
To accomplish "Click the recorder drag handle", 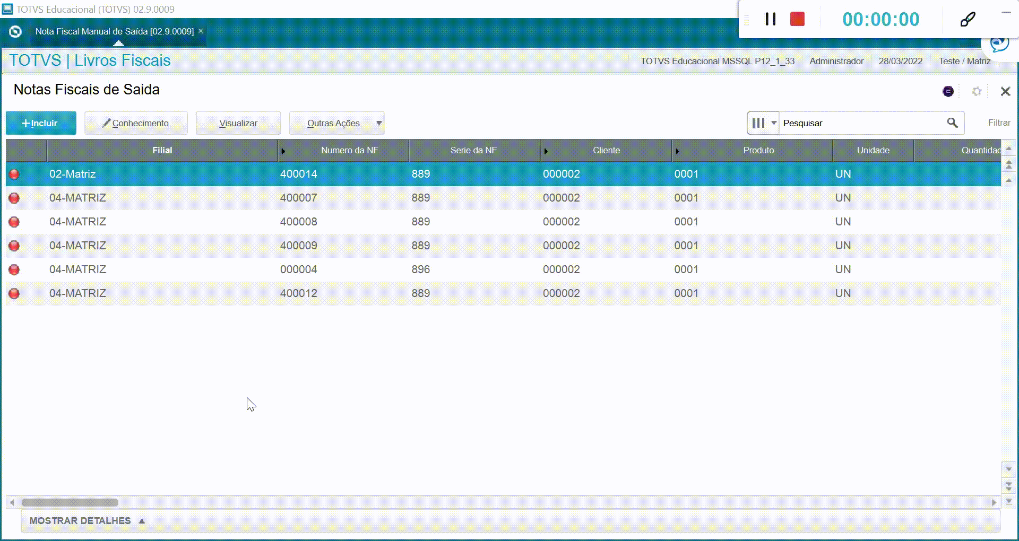I will [x=747, y=19].
